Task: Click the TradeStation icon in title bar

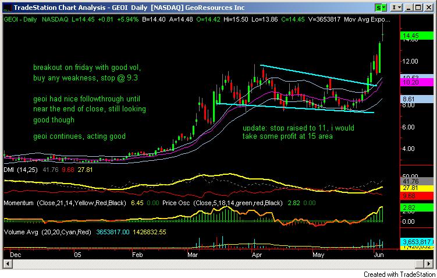Action: click(7, 8)
